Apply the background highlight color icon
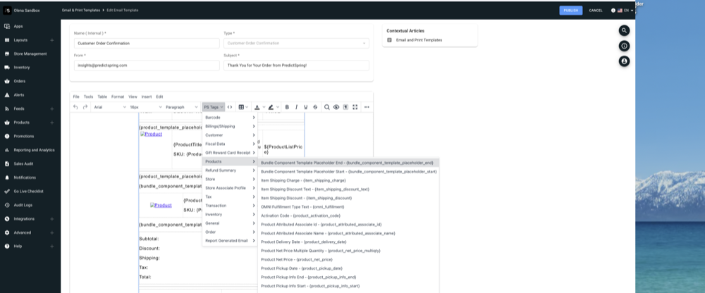 271,107
